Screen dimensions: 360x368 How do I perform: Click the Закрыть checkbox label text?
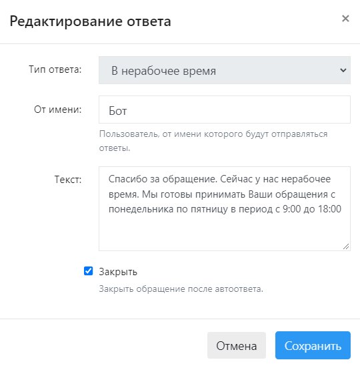pos(118,272)
